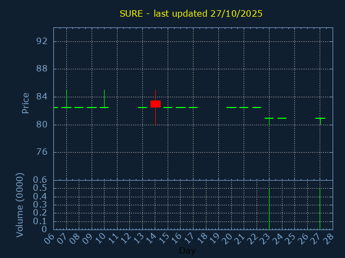Click the Price axis label
345x258 pixels.
pyautogui.click(x=25, y=103)
